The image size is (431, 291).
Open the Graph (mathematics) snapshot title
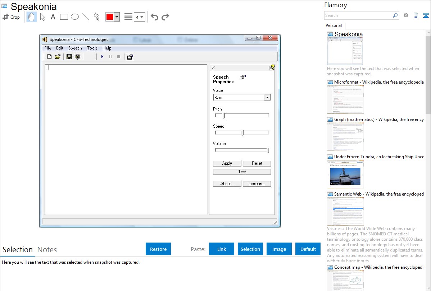(x=379, y=119)
